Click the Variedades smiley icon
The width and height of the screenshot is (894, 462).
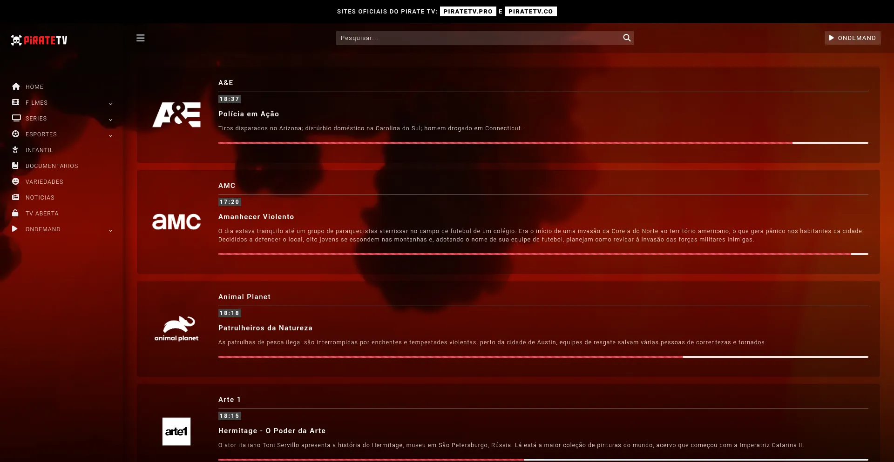[x=16, y=181]
